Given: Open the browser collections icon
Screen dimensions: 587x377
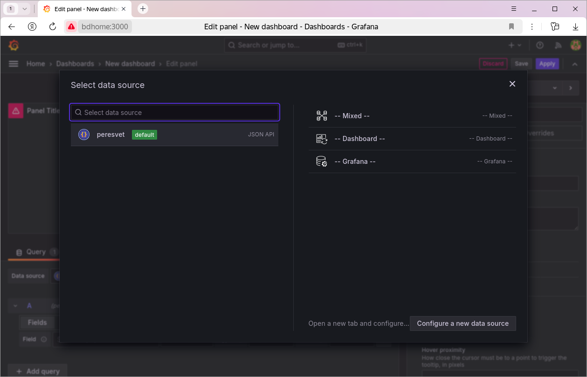Looking at the screenshot, I should (x=555, y=27).
